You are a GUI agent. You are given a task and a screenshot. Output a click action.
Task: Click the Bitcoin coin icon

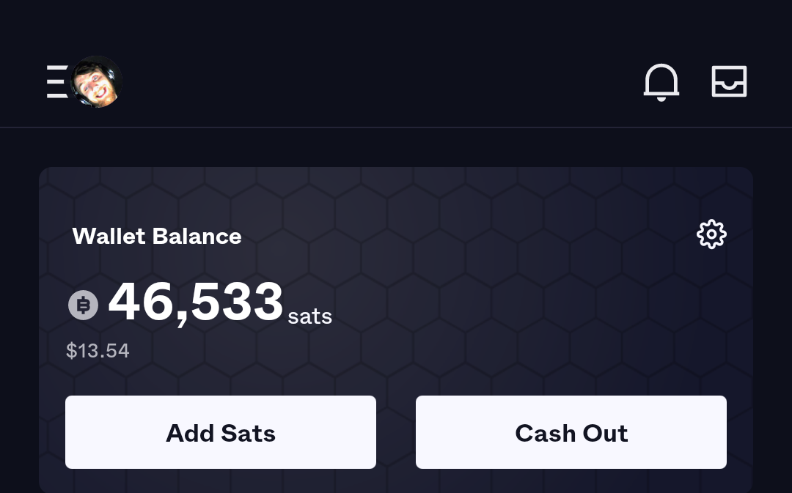point(83,305)
